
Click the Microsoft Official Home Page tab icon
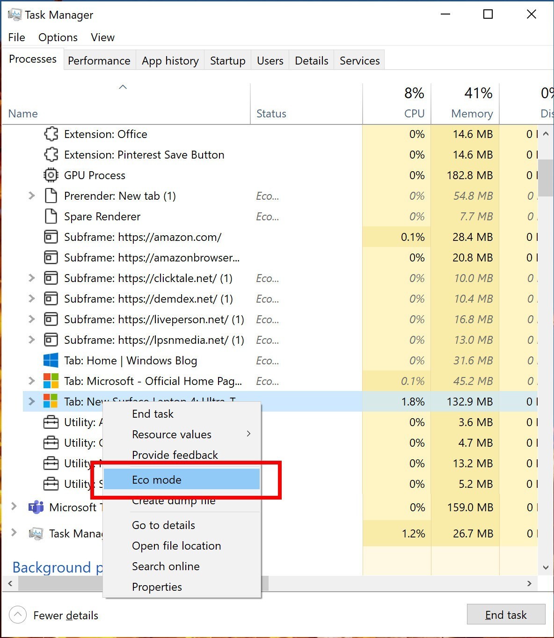point(51,381)
